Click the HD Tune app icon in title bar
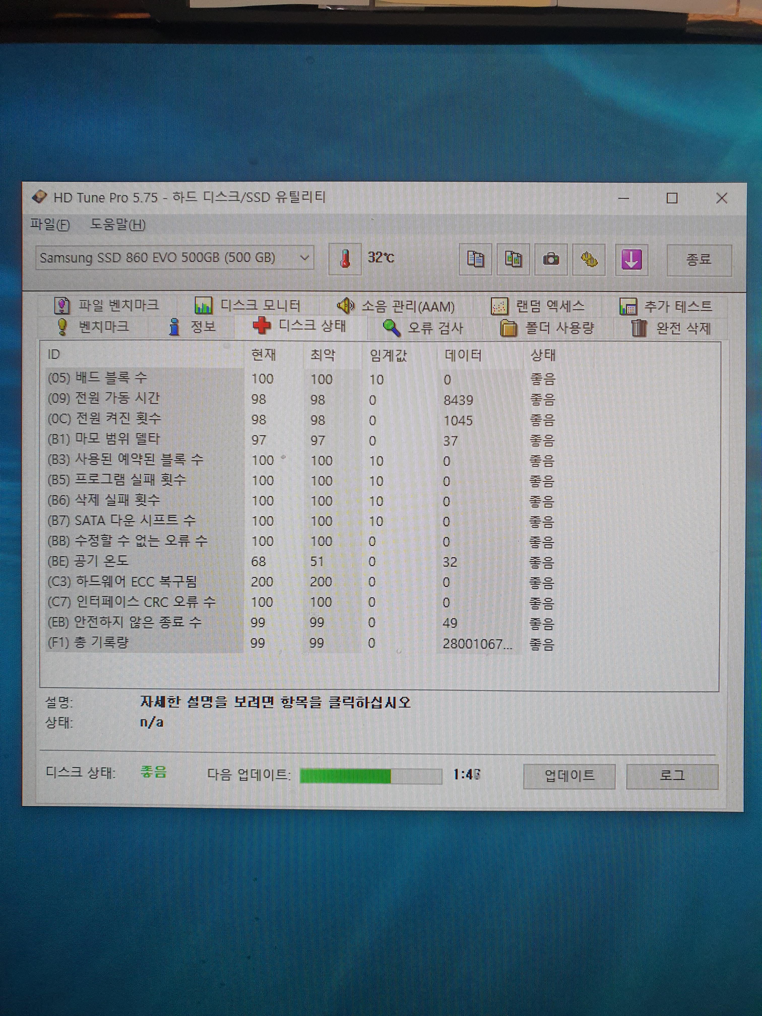762x1016 pixels. click(40, 197)
